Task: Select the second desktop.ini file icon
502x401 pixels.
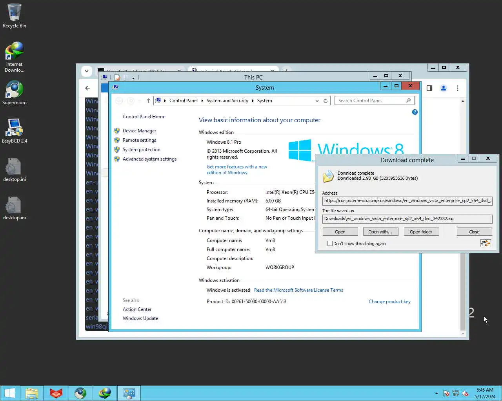Action: click(x=15, y=208)
